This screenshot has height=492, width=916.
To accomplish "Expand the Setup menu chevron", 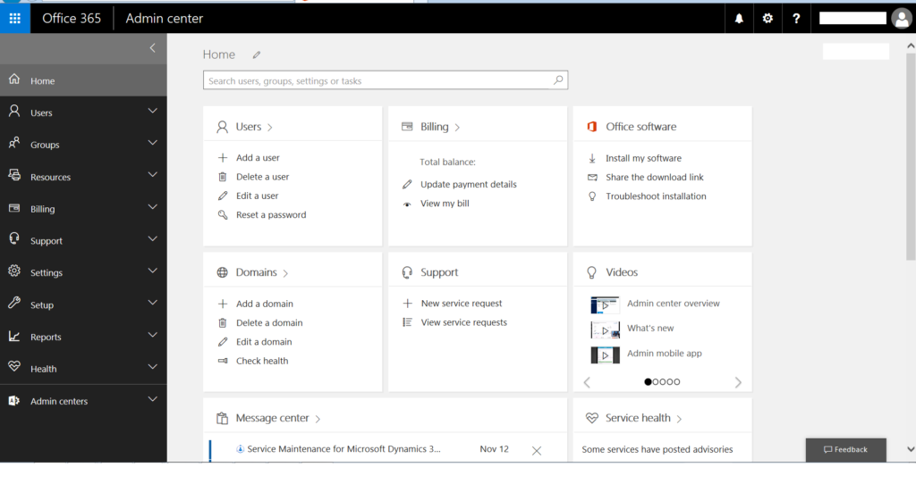I will click(x=152, y=303).
